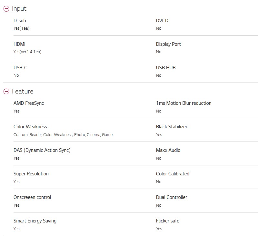Click 1ms Motion Blur reduction label

184,103
